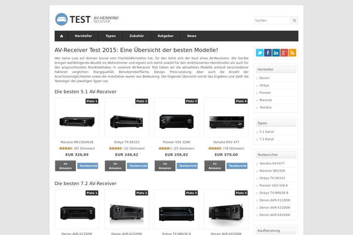Open the News menu
This screenshot has height=235, width=353.
click(192, 36)
